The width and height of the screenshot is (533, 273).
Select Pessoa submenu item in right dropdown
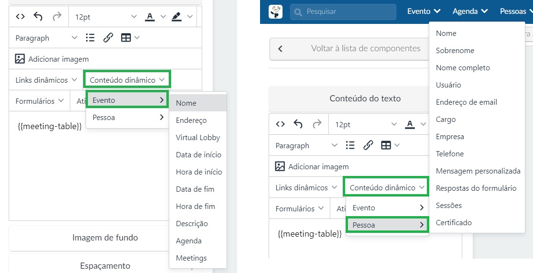coord(387,225)
